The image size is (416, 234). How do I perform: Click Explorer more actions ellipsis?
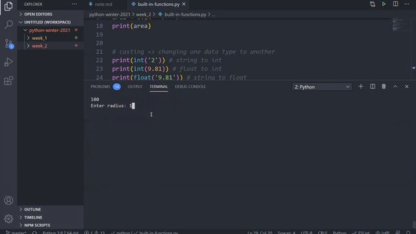click(74, 5)
